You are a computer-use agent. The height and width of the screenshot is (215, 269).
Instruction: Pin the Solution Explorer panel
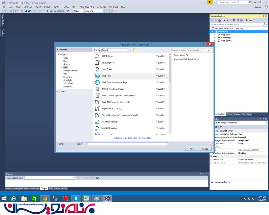(x=263, y=16)
